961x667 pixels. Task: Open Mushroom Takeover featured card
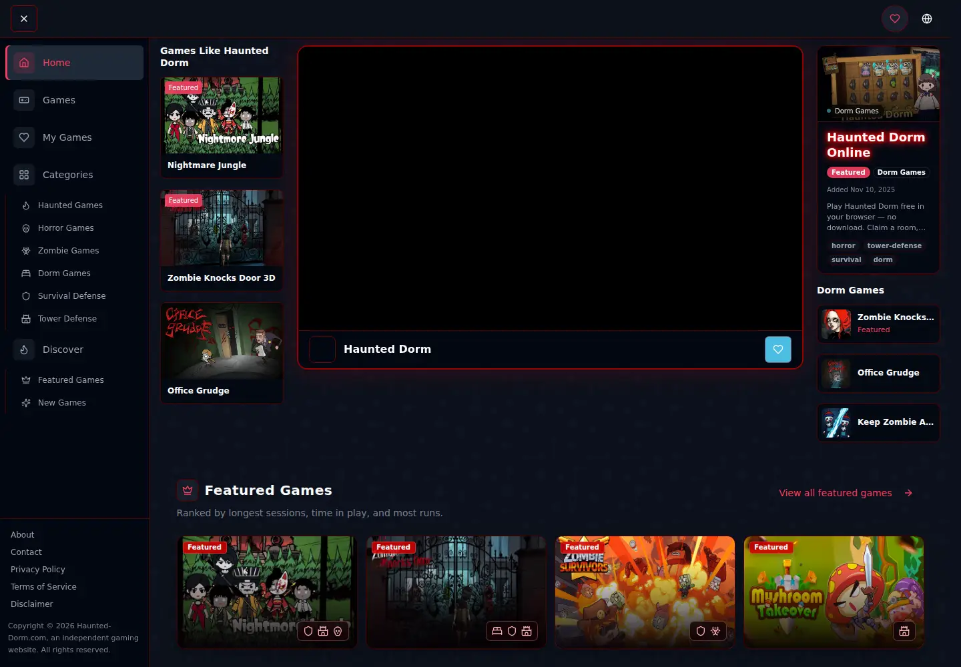pos(834,592)
